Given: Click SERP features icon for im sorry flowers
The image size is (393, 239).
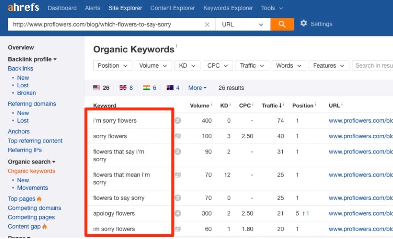Looking at the screenshot, I should [178, 229].
